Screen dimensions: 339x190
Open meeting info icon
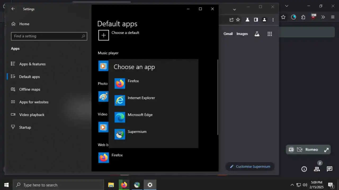coord(304,169)
